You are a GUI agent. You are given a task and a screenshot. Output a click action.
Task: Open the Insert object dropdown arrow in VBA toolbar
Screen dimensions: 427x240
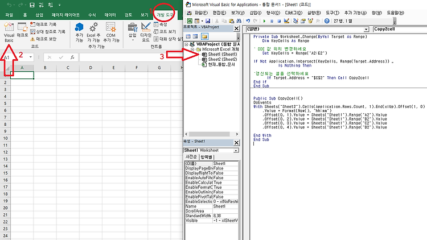click(202, 21)
